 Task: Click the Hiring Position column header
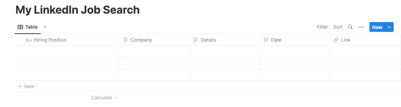click(50, 40)
